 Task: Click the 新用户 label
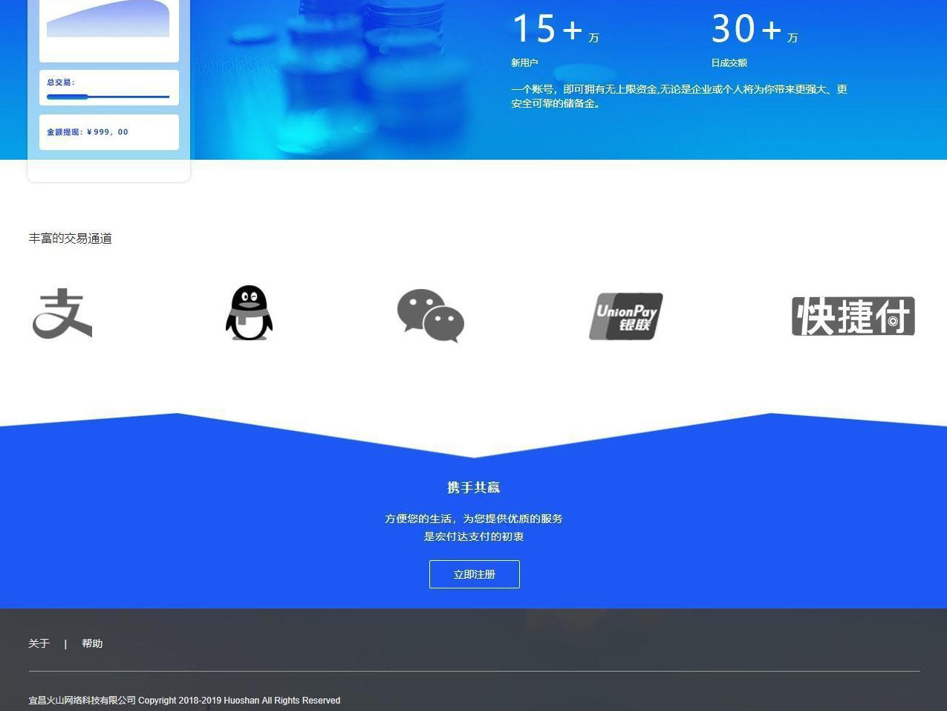tap(524, 63)
